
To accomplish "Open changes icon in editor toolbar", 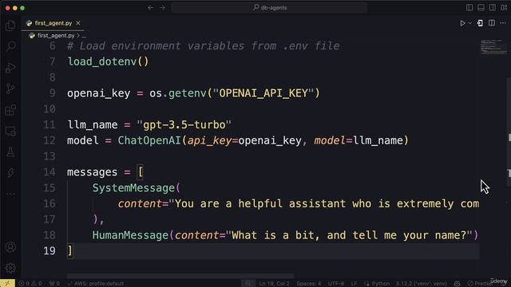I will pos(480,23).
